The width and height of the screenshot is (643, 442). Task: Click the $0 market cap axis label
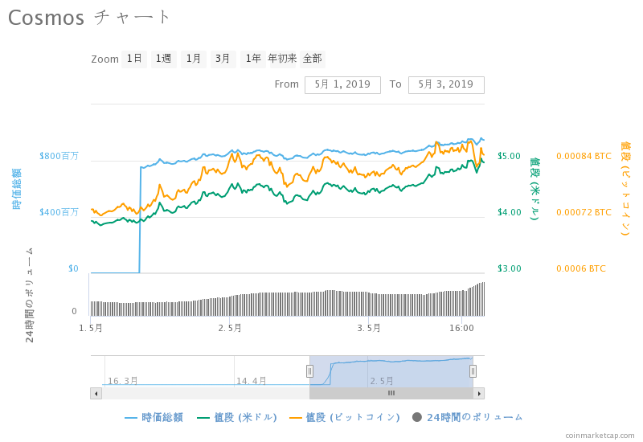coord(73,268)
